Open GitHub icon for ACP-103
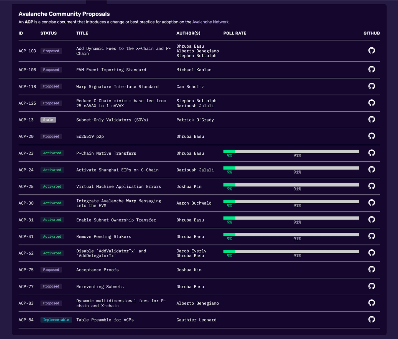Image resolution: width=398 pixels, height=339 pixels. (x=371, y=50)
